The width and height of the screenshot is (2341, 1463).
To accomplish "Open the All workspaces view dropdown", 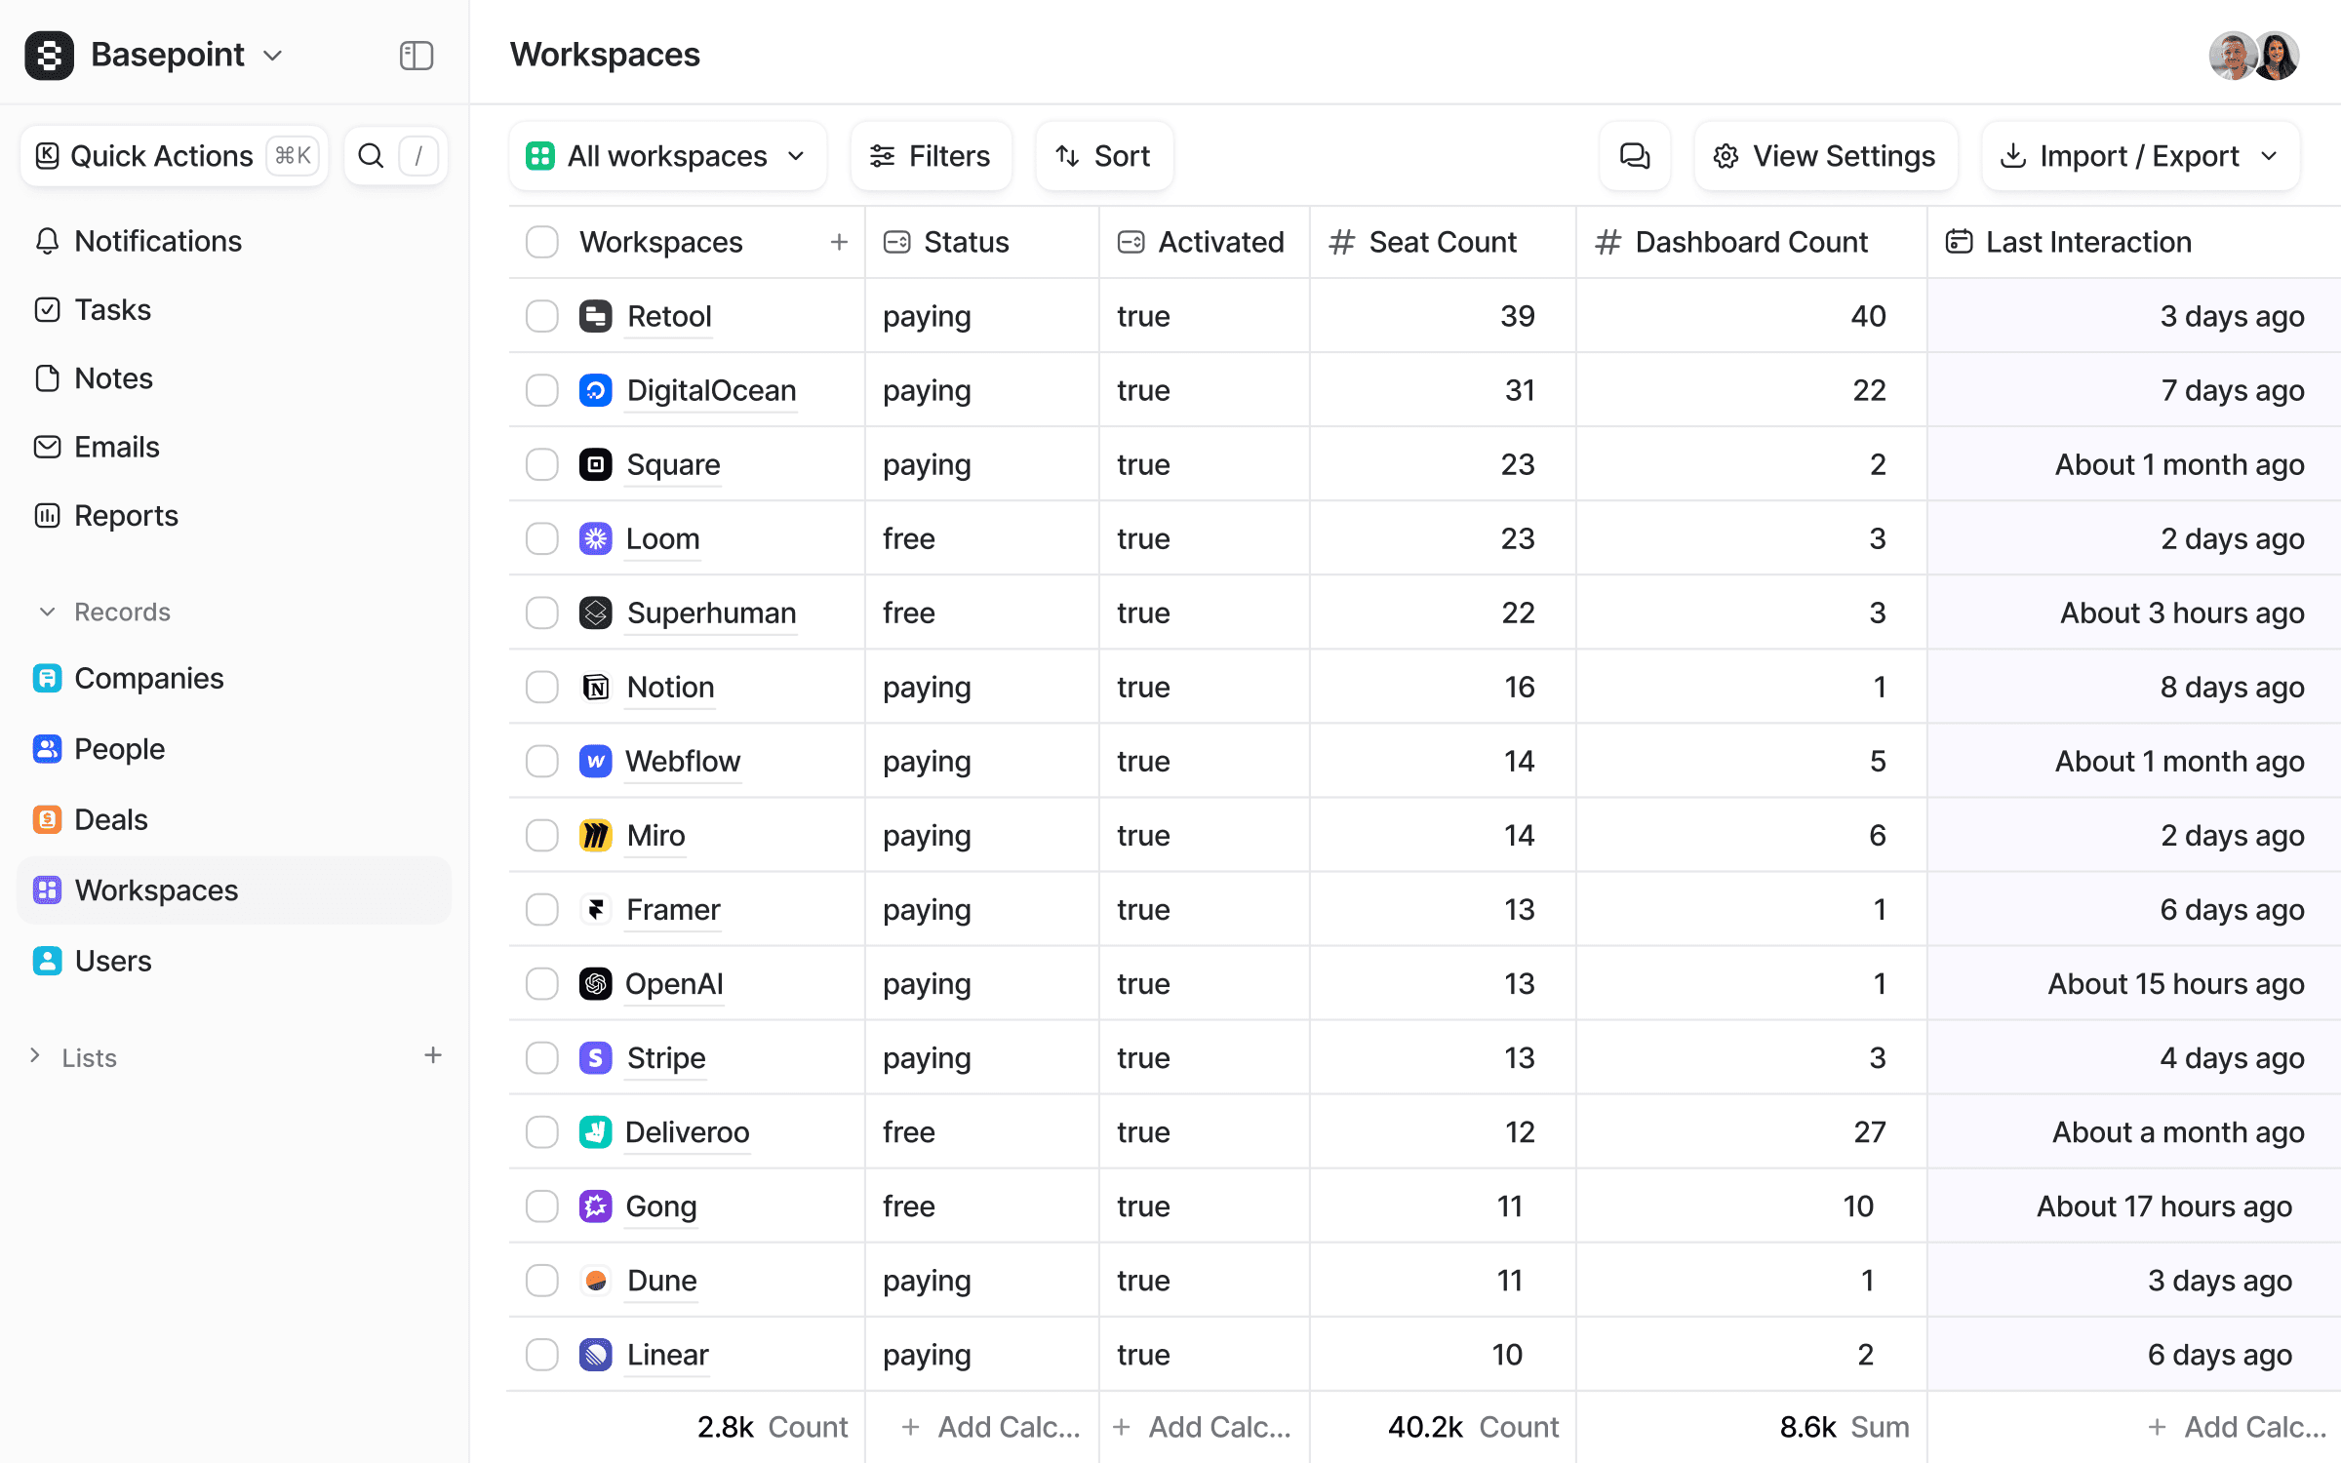I will pos(667,155).
